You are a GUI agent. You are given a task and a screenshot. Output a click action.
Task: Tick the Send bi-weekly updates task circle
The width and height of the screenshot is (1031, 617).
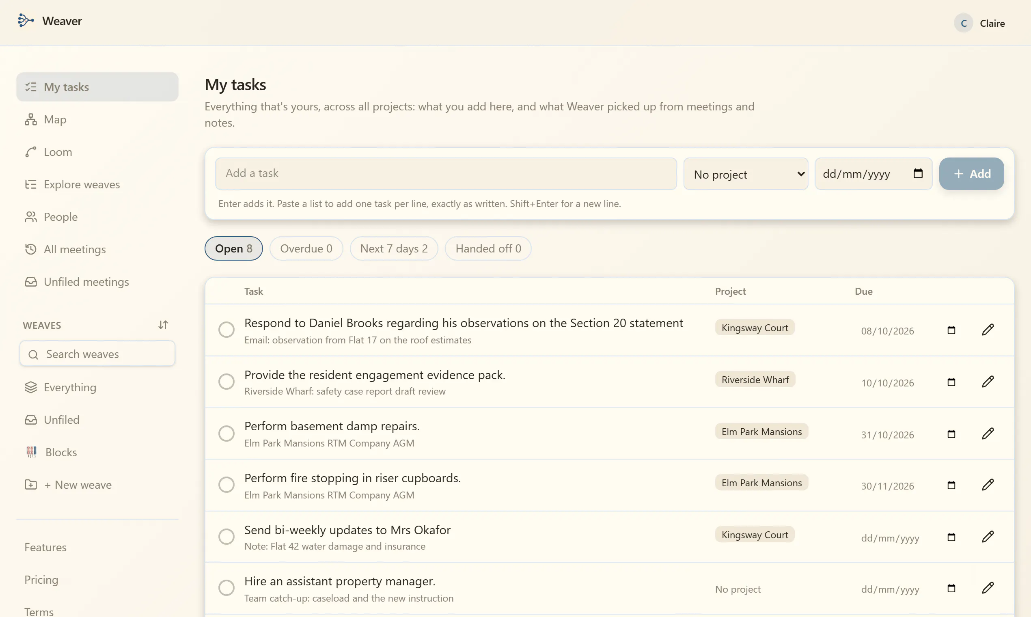(x=226, y=537)
